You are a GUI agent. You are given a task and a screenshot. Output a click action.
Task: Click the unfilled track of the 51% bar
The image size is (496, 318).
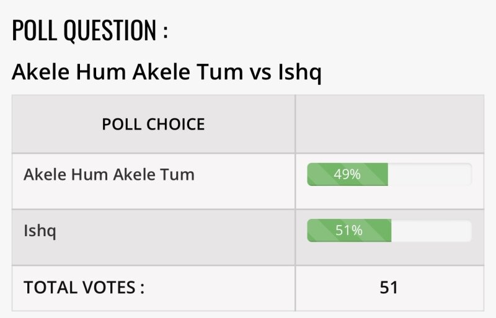point(431,231)
